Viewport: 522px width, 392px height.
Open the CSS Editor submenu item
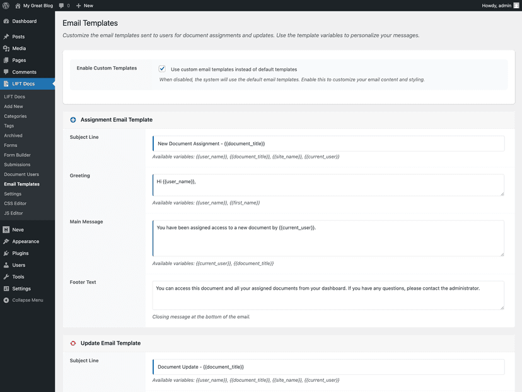click(15, 203)
